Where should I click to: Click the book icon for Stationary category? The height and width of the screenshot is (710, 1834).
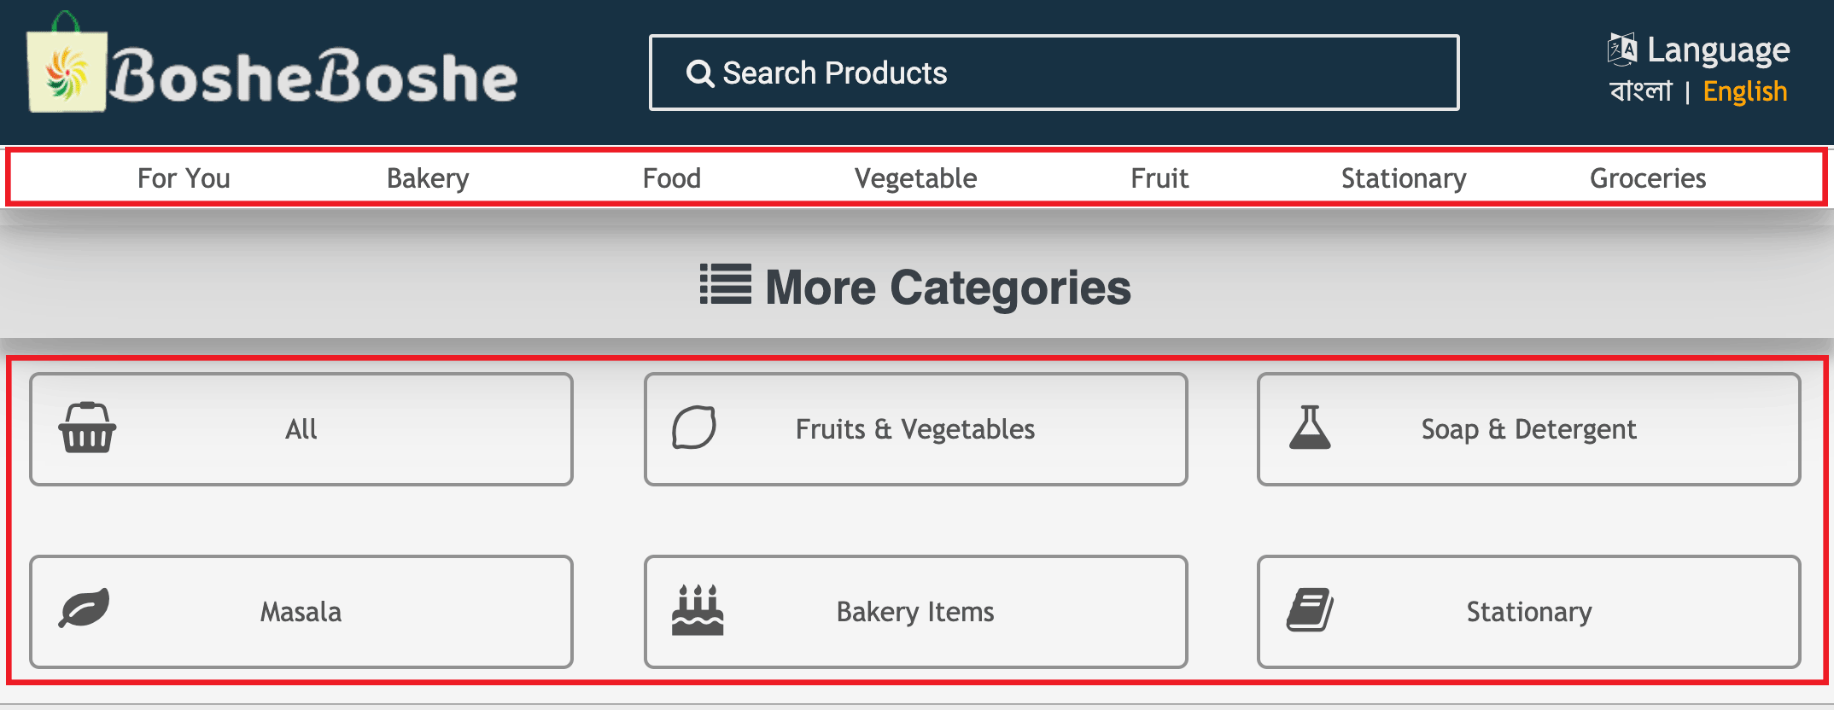point(1310,610)
